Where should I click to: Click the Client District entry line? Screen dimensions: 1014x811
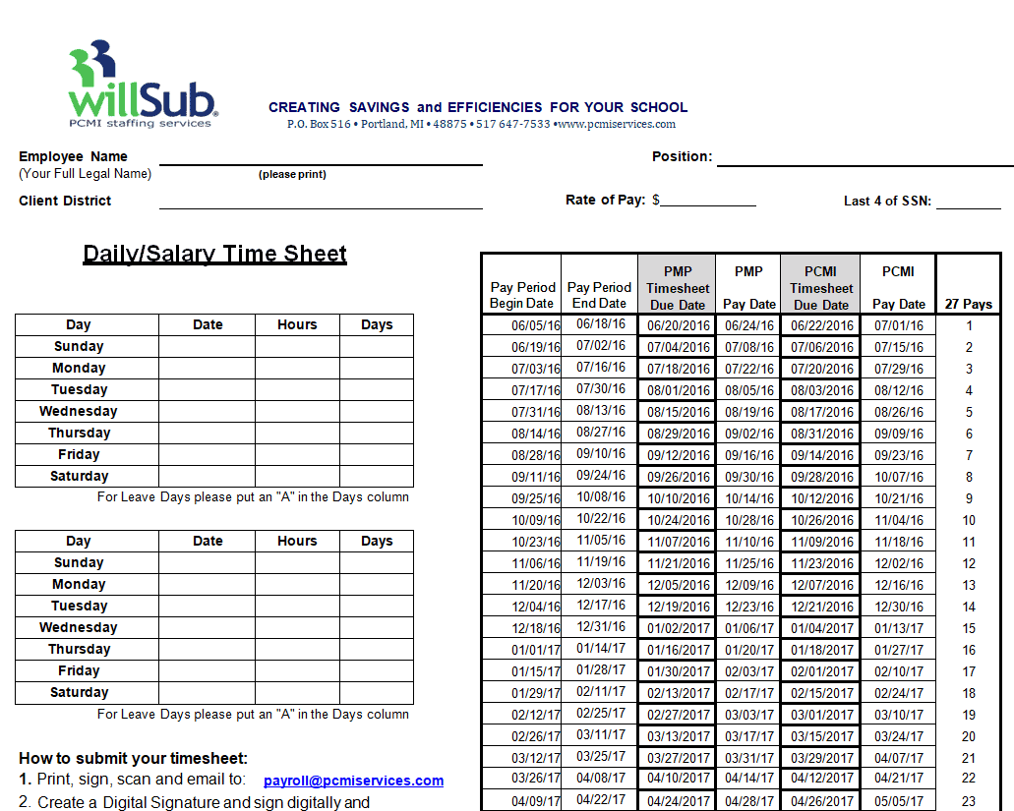[x=321, y=202]
